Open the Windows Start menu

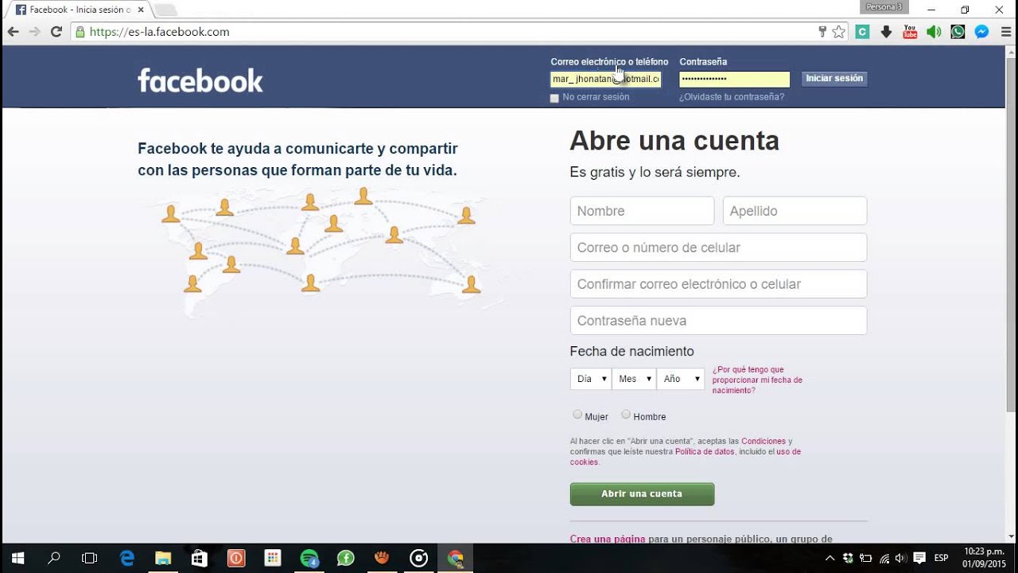coord(17,558)
